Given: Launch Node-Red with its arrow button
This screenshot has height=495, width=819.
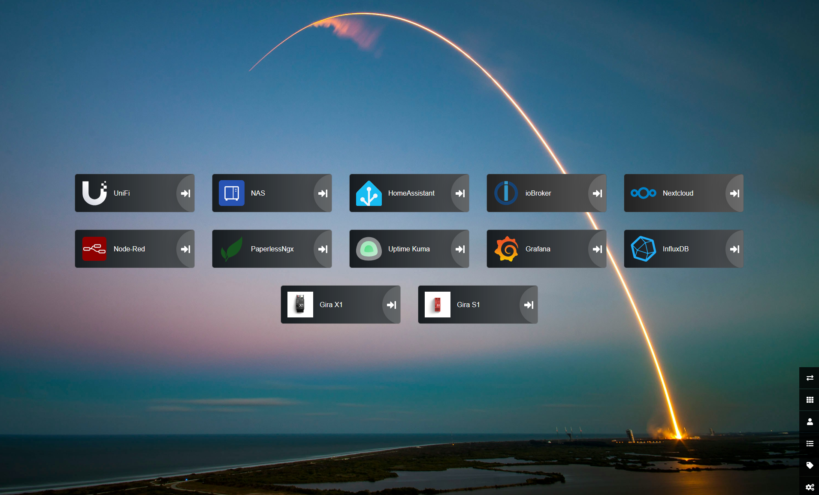Looking at the screenshot, I should [186, 249].
